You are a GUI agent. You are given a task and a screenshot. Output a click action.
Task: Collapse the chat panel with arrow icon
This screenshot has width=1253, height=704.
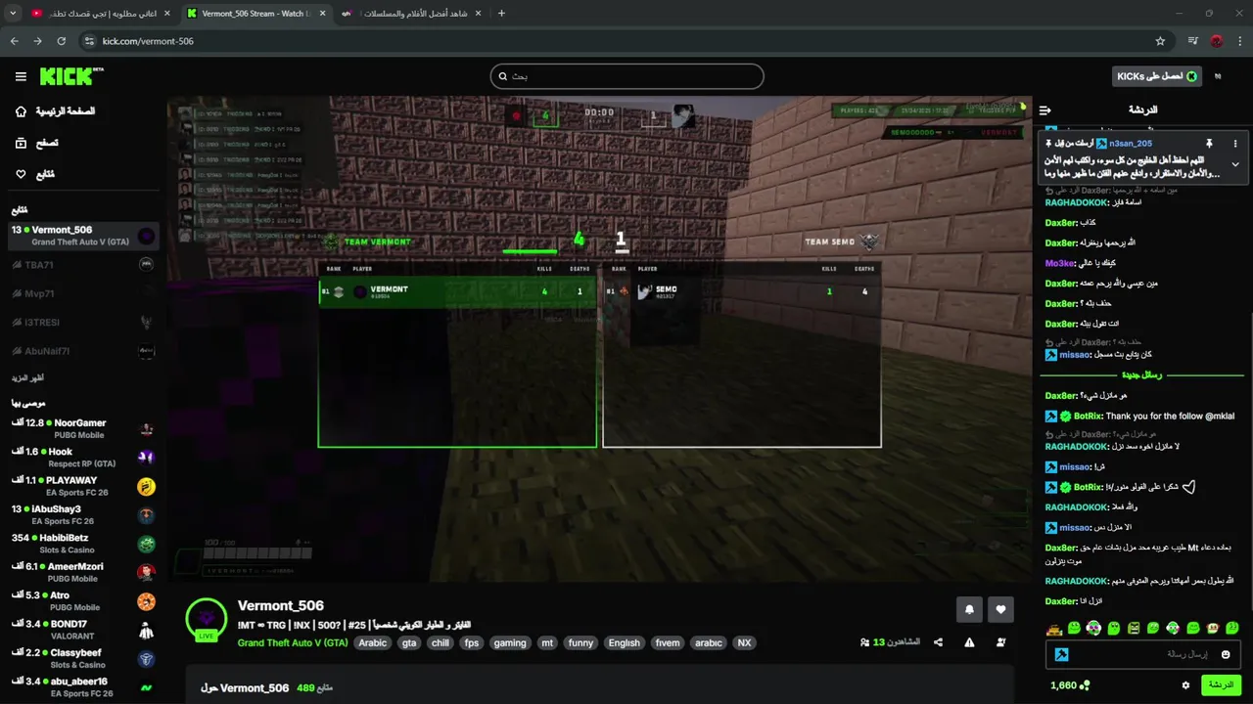pyautogui.click(x=1044, y=110)
